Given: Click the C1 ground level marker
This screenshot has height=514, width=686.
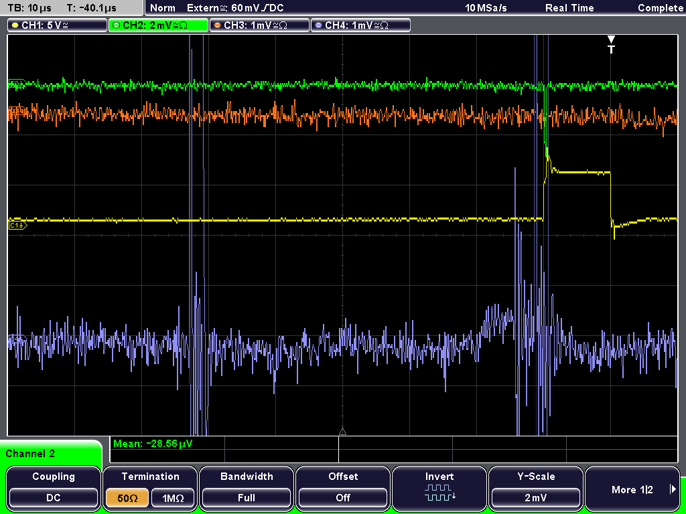Looking at the screenshot, I should [x=17, y=225].
